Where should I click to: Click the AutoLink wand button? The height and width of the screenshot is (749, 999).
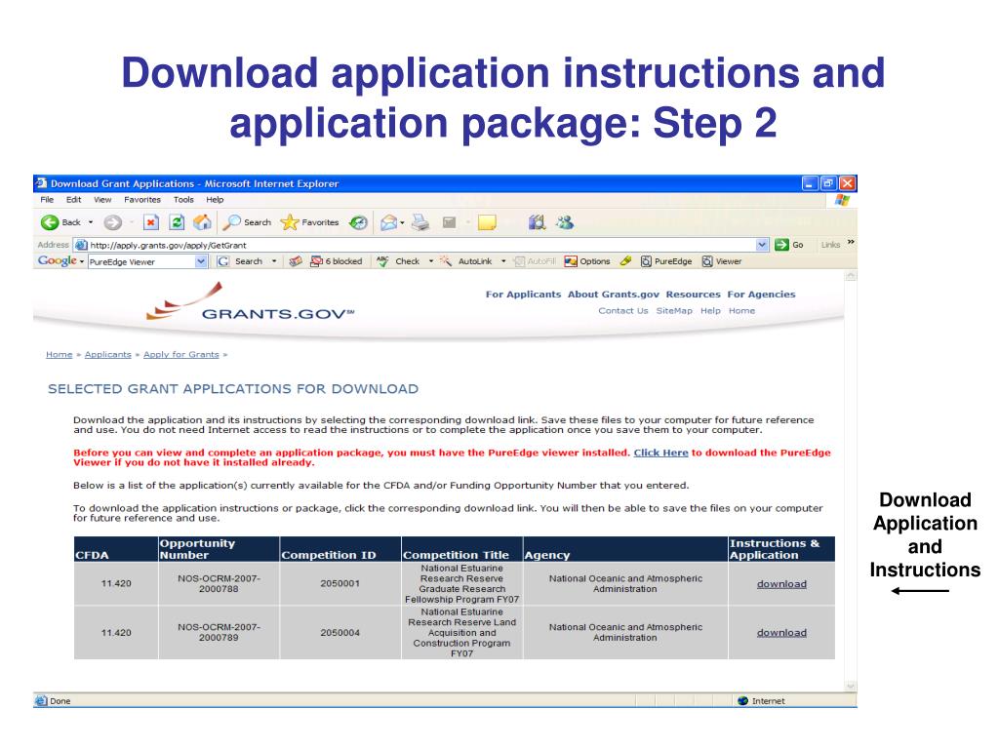(466, 261)
